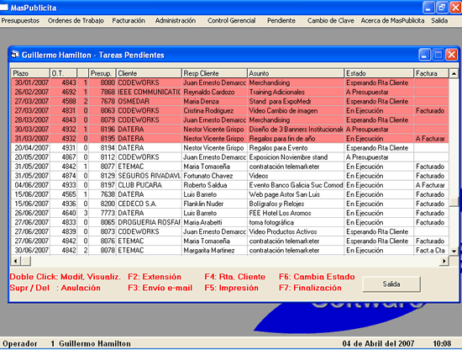Click 'Regalos para Evento' cell
462x350 pixels.
pos(296,148)
